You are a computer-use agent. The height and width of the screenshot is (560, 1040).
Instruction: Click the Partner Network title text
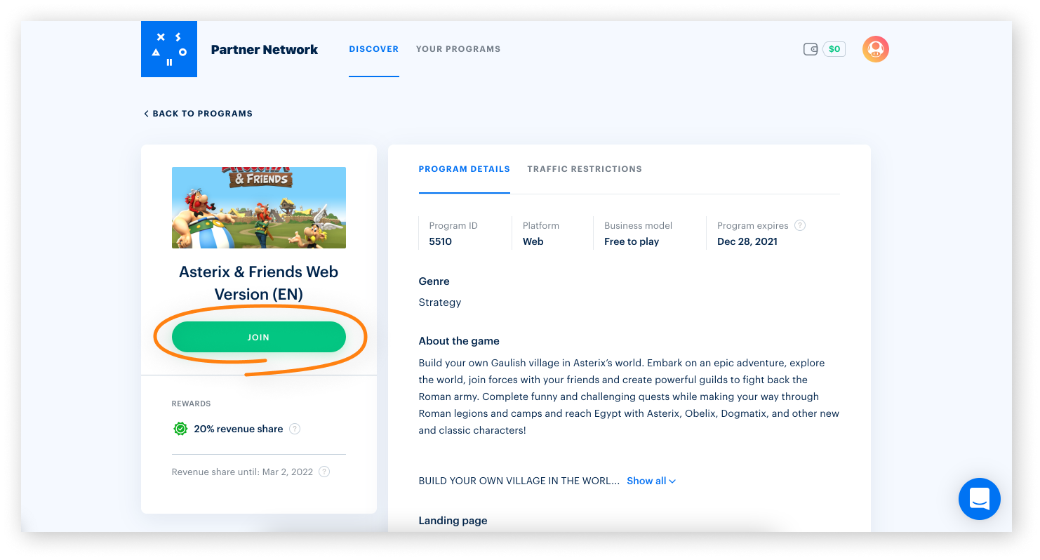tap(265, 50)
